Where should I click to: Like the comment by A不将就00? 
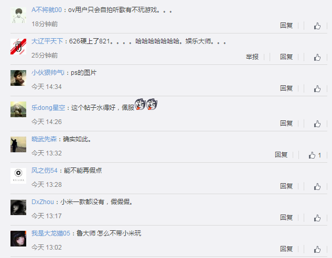coord(317,26)
